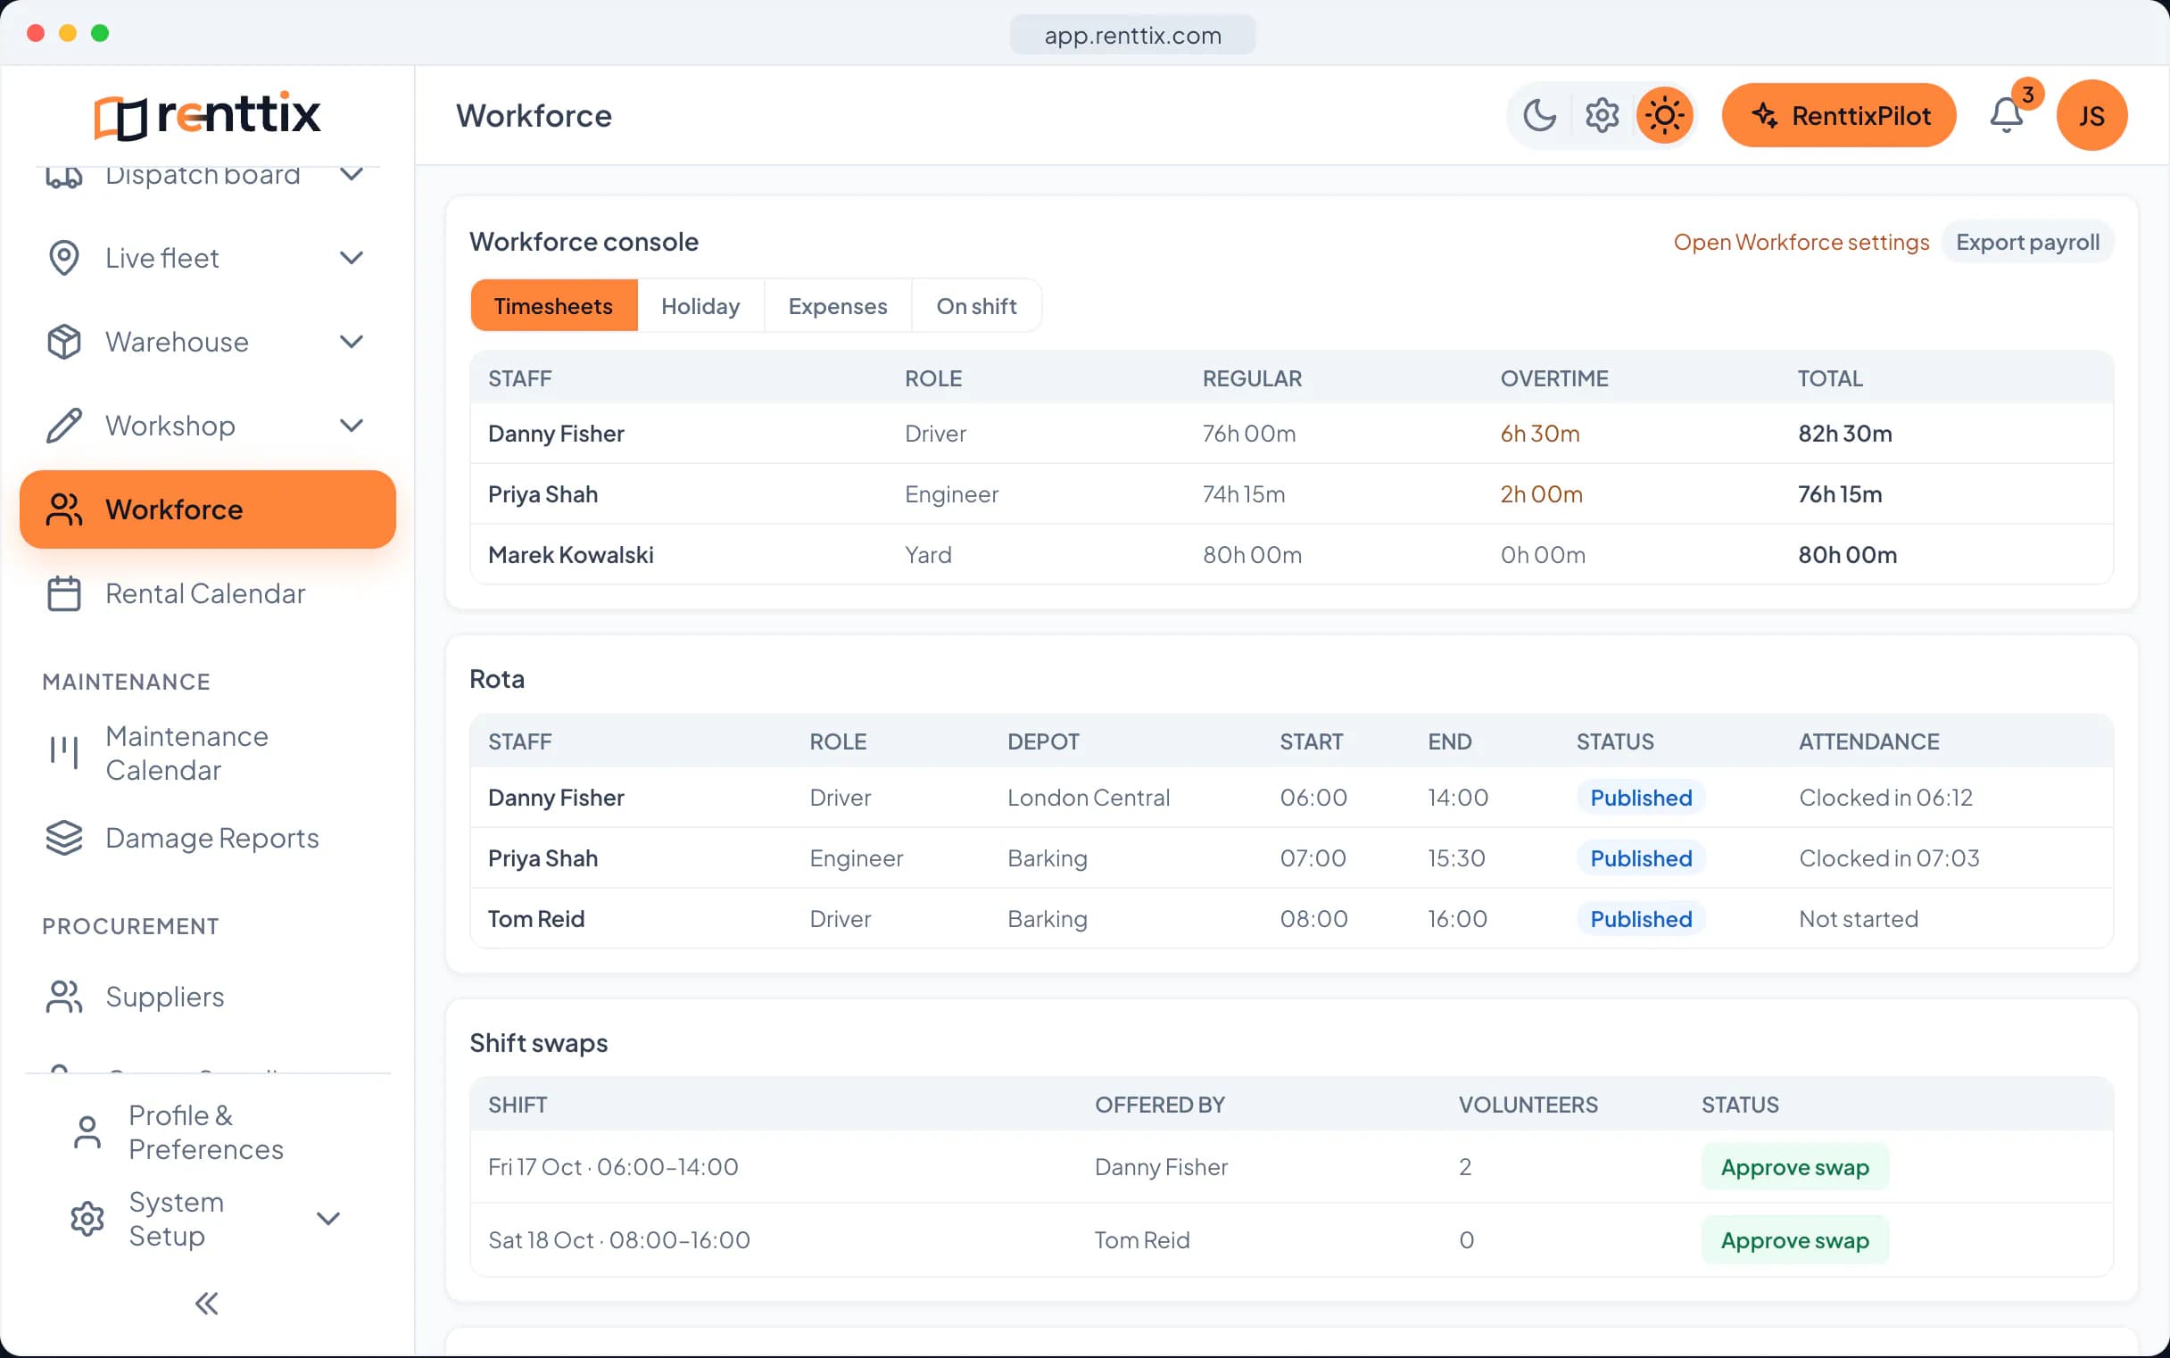Open Rental Calendar icon

coord(63,593)
